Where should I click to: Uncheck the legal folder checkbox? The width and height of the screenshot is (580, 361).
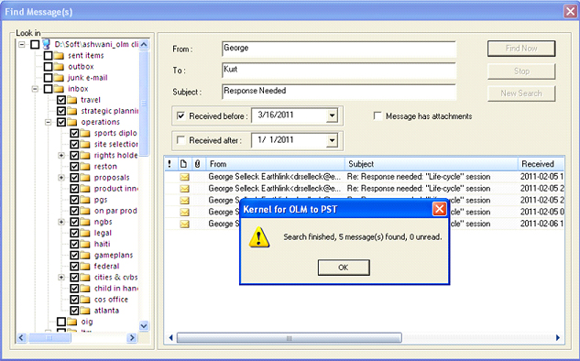click(74, 233)
